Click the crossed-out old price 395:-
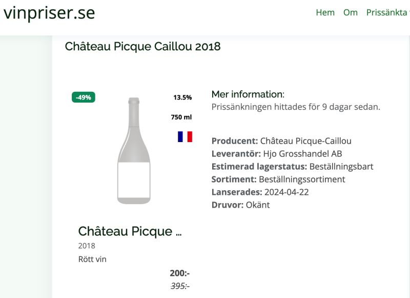The image size is (410, 298). 180,286
